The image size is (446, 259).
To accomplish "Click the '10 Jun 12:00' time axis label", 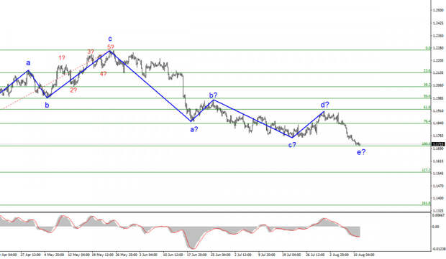I will pyautogui.click(x=173, y=255).
